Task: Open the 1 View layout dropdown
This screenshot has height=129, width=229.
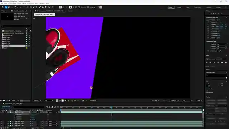Action: 200,101
